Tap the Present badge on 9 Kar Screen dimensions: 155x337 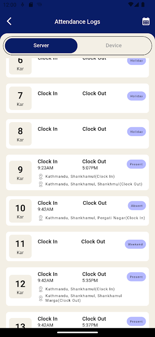[x=137, y=164]
